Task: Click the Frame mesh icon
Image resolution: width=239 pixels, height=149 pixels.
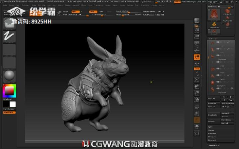Action: [197, 80]
